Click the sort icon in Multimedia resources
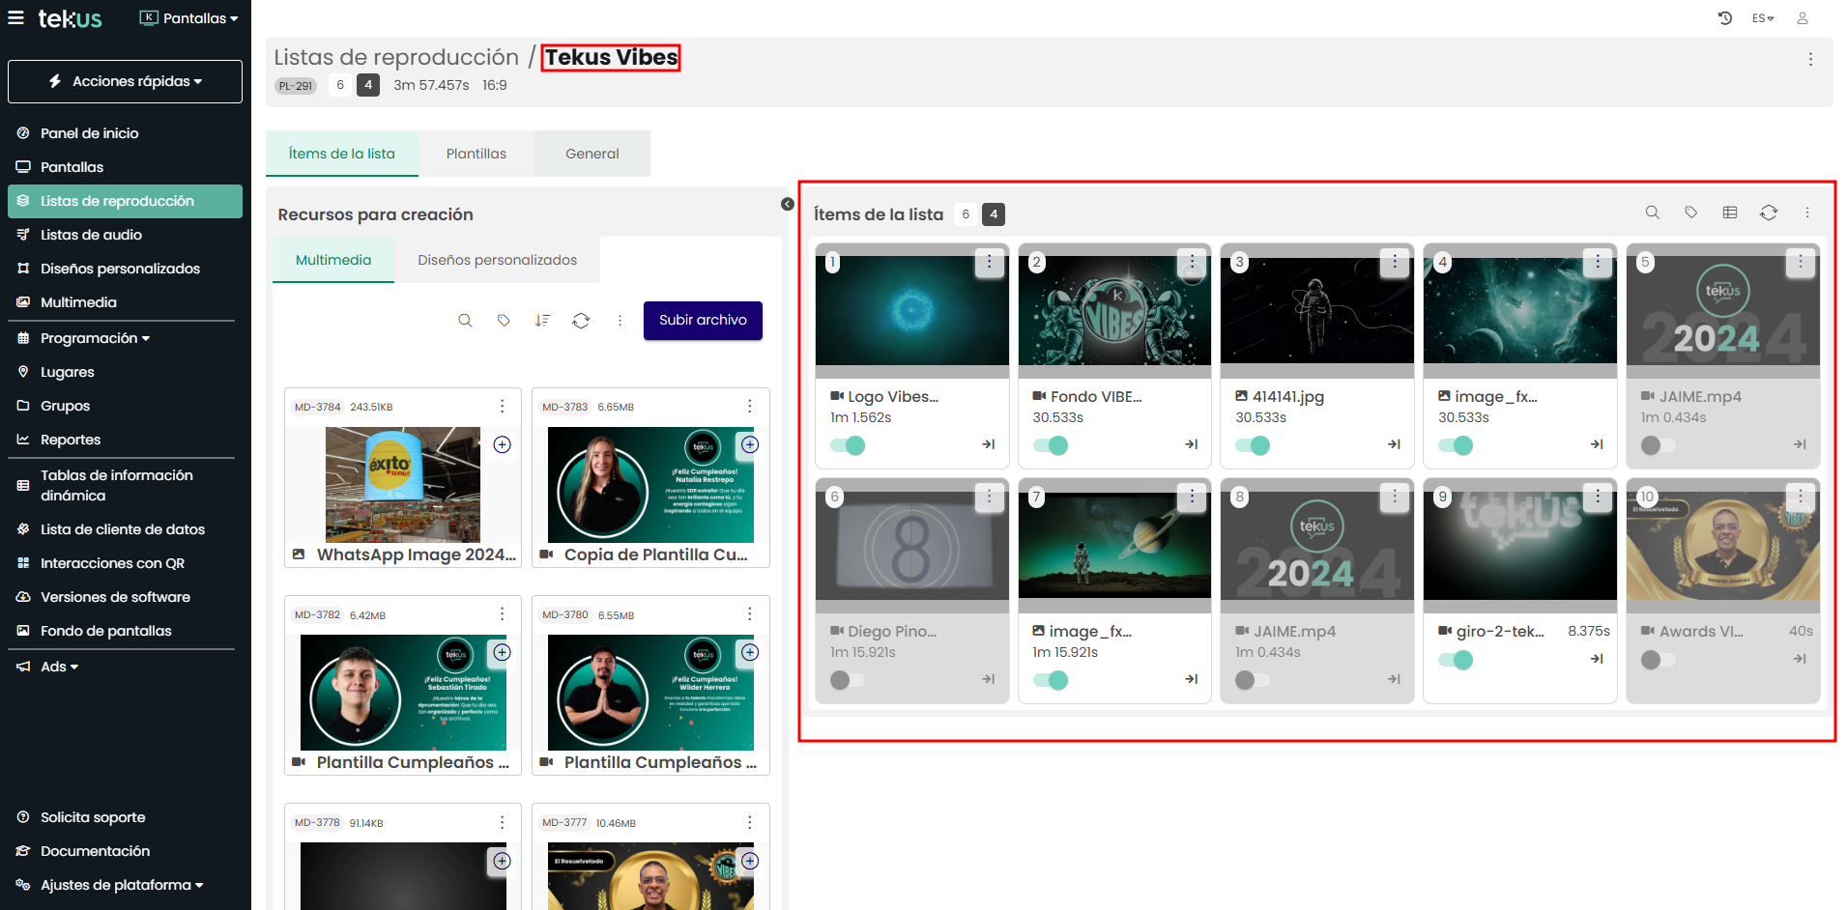Image resolution: width=1847 pixels, height=910 pixels. 542,321
